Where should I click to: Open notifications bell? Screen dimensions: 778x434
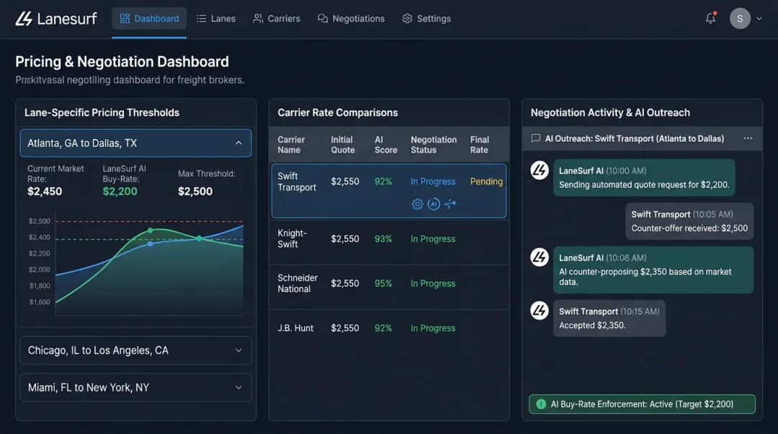[x=710, y=18]
